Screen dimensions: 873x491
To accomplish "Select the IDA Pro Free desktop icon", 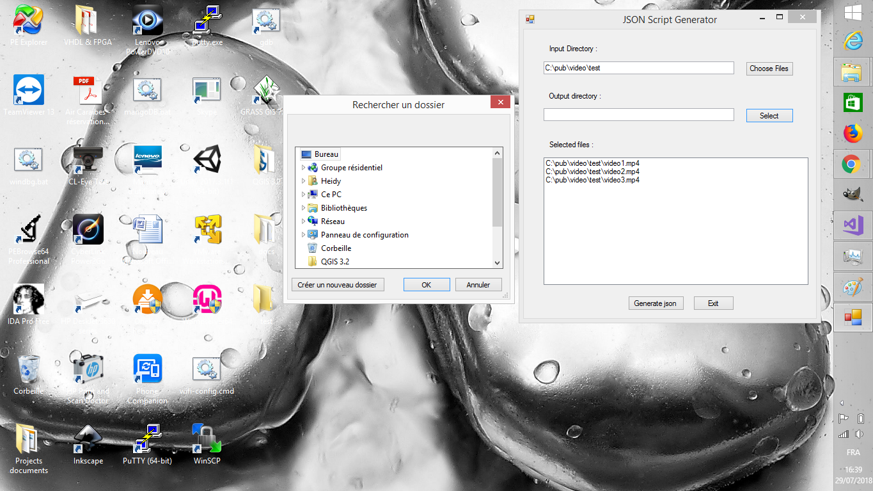I will click(29, 304).
